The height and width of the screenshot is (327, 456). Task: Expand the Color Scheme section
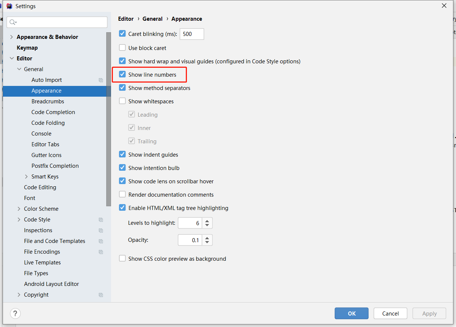19,208
